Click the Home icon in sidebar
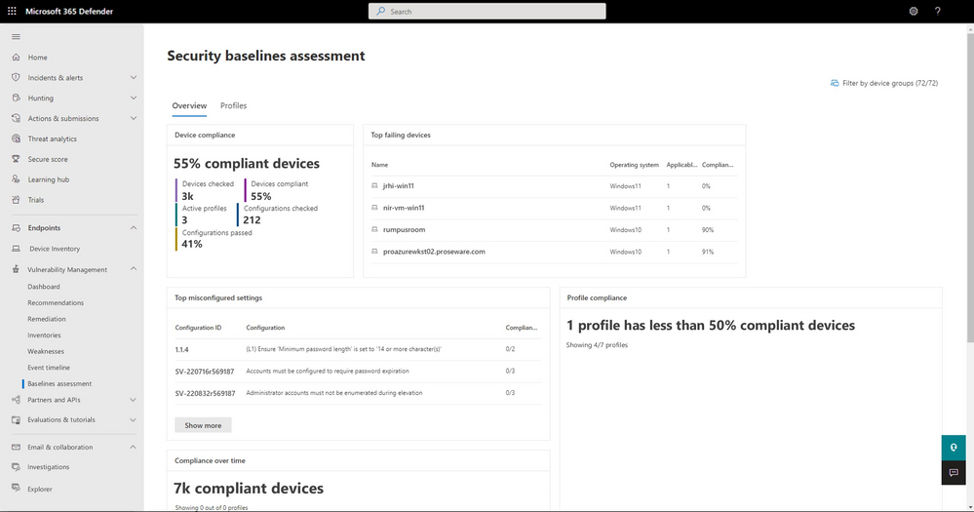This screenshot has height=512, width=974. [17, 58]
